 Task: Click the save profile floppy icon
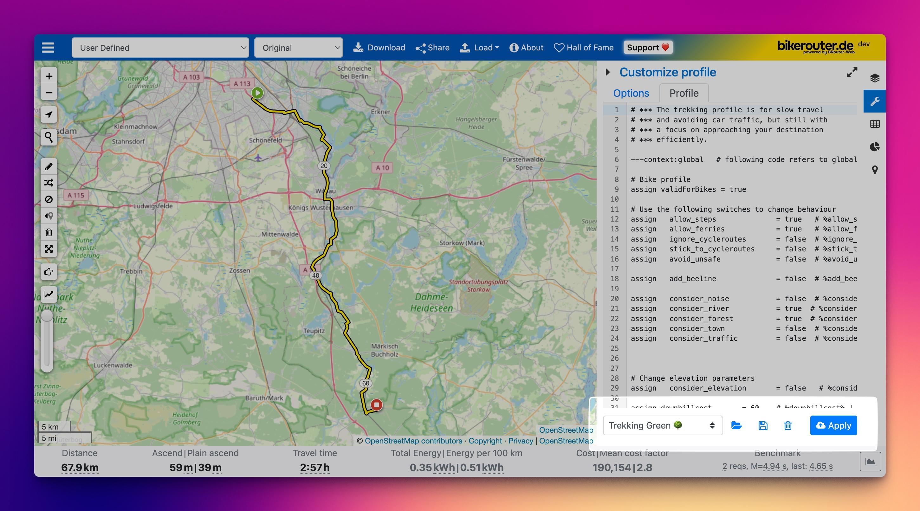[x=763, y=425]
